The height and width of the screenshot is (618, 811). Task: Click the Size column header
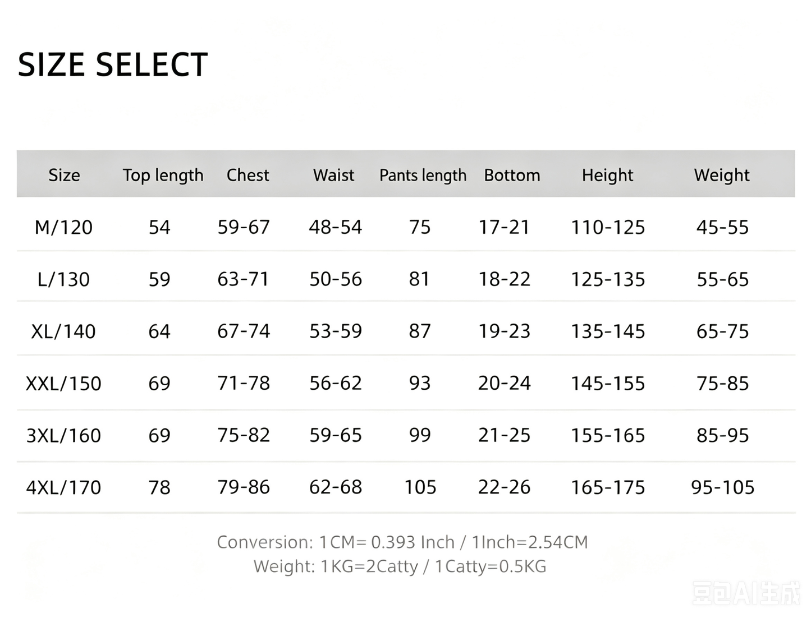[x=64, y=175]
